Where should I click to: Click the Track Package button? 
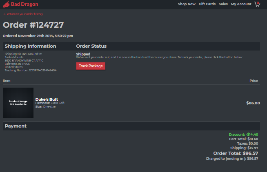(91, 66)
